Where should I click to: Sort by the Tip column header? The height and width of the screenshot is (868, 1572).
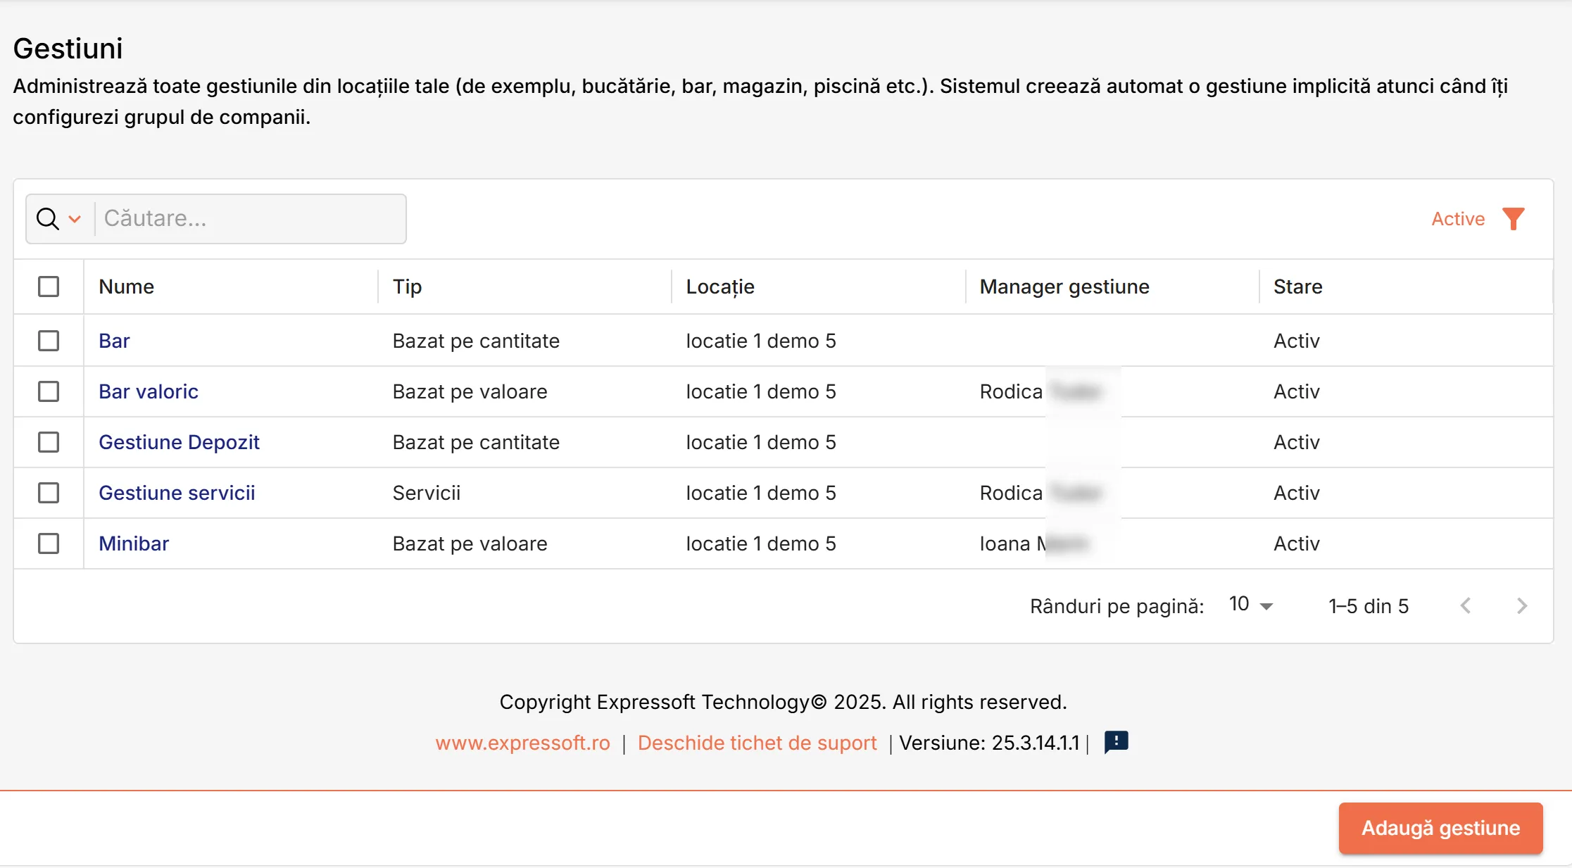coord(407,287)
